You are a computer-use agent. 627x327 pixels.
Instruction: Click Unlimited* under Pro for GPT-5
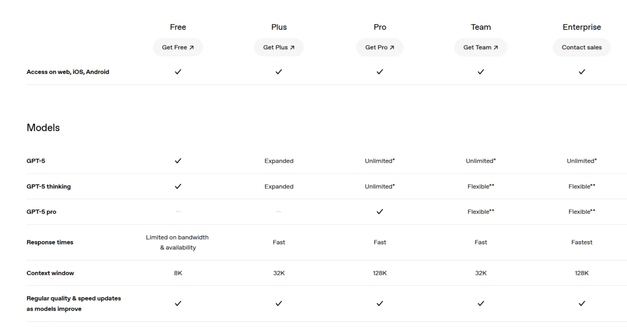point(380,161)
